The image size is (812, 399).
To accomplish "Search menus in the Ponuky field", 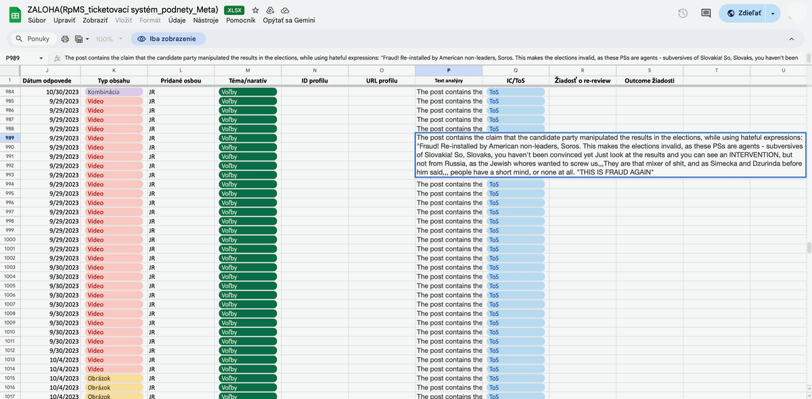I will coord(32,39).
